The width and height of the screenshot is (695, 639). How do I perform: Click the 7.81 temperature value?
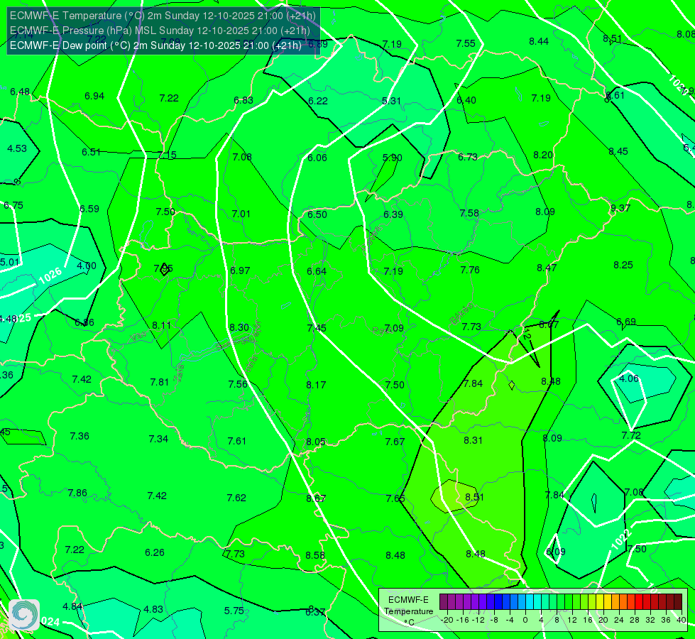pyautogui.click(x=160, y=382)
